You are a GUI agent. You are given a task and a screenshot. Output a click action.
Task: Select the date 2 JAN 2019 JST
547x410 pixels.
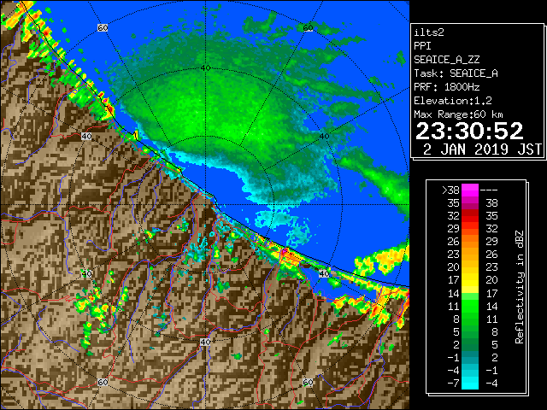click(x=482, y=149)
